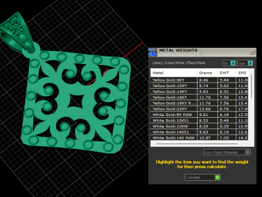Click the 8.53 grams value
The image size is (262, 197).
(204, 120)
